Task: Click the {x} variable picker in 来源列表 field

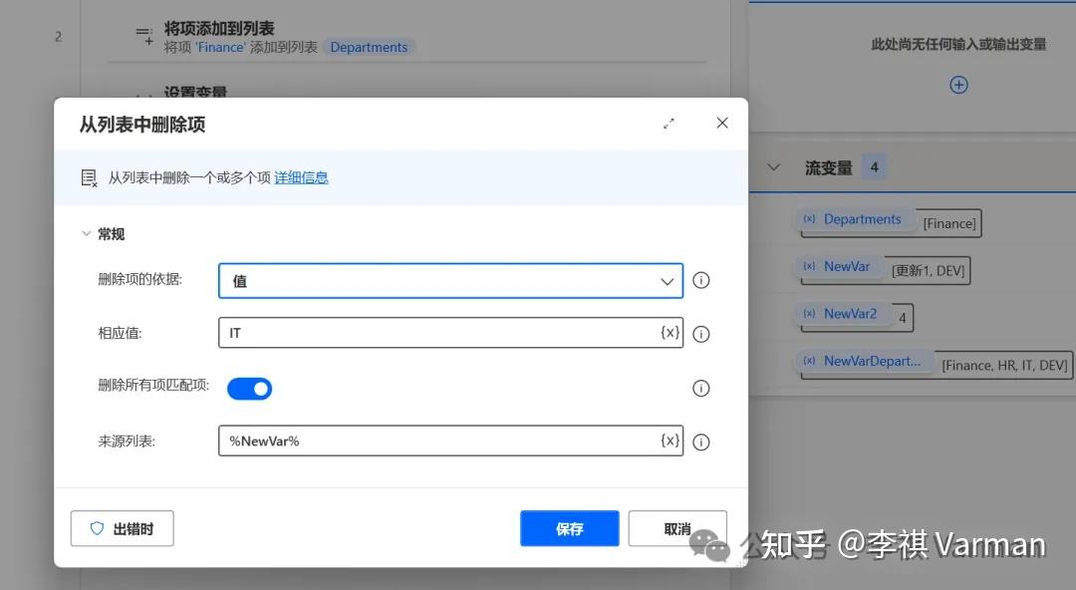Action: tap(671, 442)
